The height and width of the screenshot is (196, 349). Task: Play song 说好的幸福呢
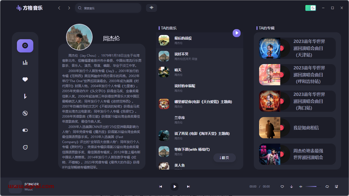point(200,88)
